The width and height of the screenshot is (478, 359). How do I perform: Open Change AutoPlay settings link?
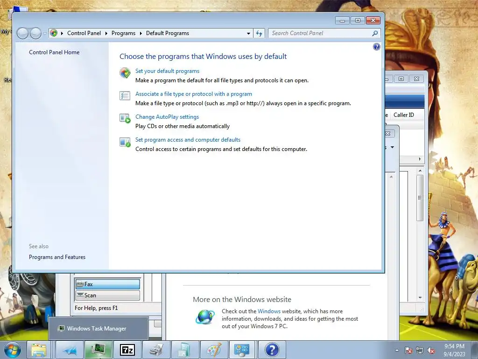pos(167,116)
